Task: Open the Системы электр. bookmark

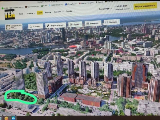Action: pyautogui.click(x=16, y=7)
